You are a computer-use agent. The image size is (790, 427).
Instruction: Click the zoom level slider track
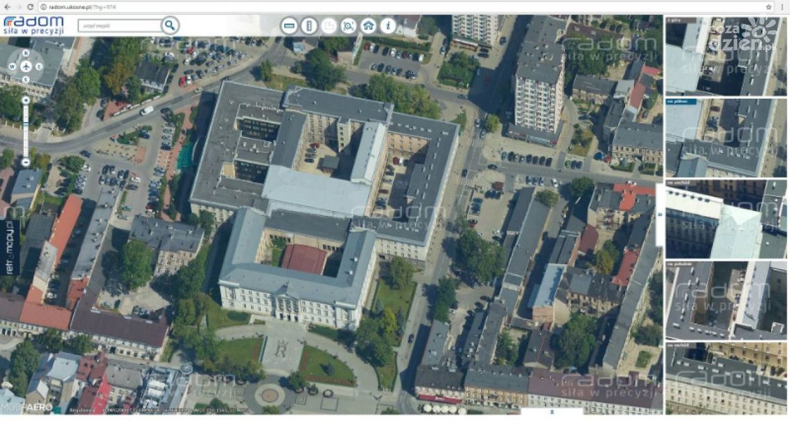[26, 131]
